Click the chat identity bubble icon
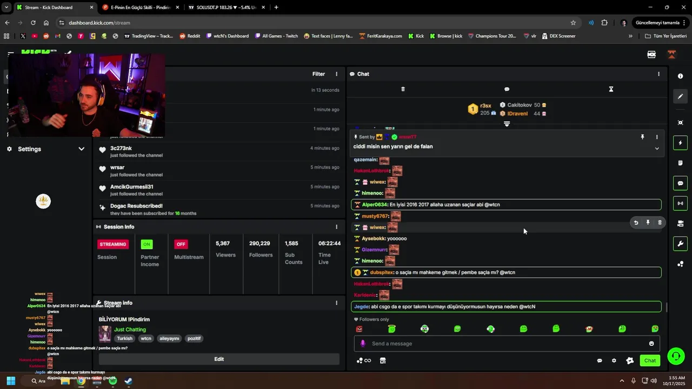This screenshot has width=692, height=389. tap(600, 360)
